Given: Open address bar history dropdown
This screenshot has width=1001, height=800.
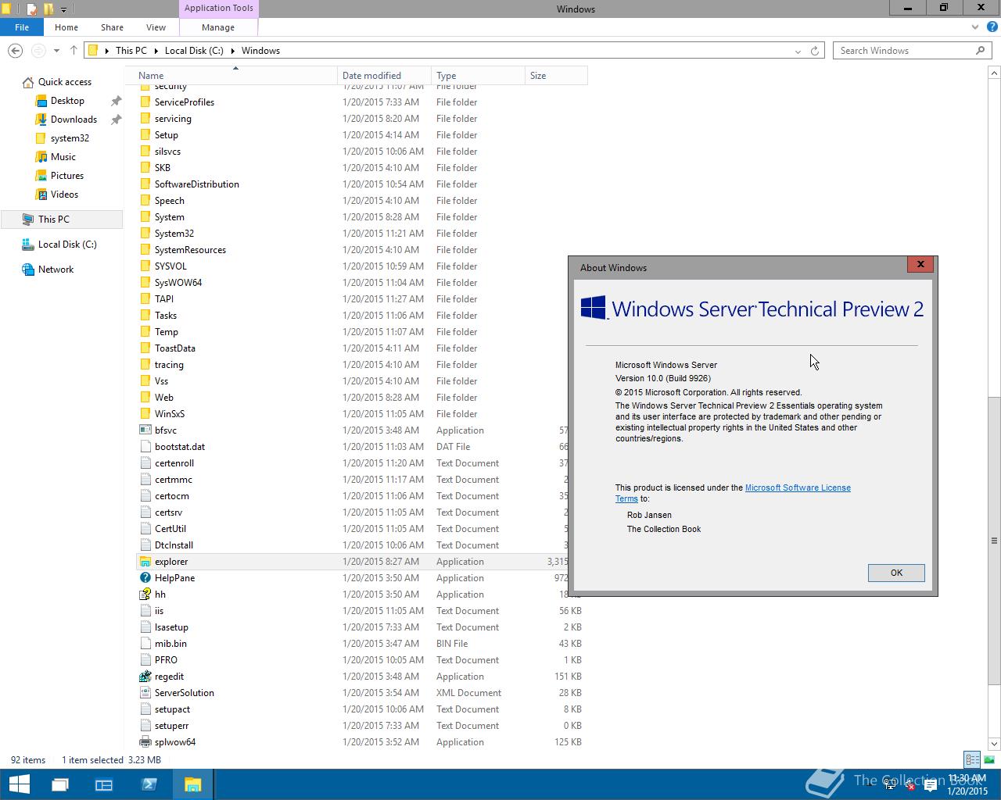Looking at the screenshot, I should pyautogui.click(x=798, y=51).
